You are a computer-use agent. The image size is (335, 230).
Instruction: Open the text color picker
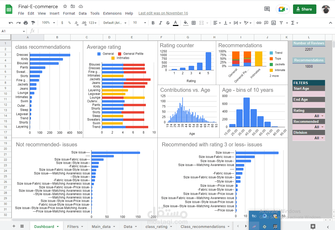[x=176, y=23]
